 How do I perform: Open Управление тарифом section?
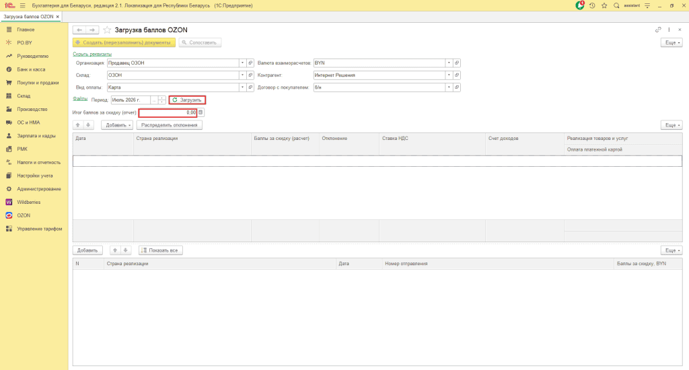[40, 229]
